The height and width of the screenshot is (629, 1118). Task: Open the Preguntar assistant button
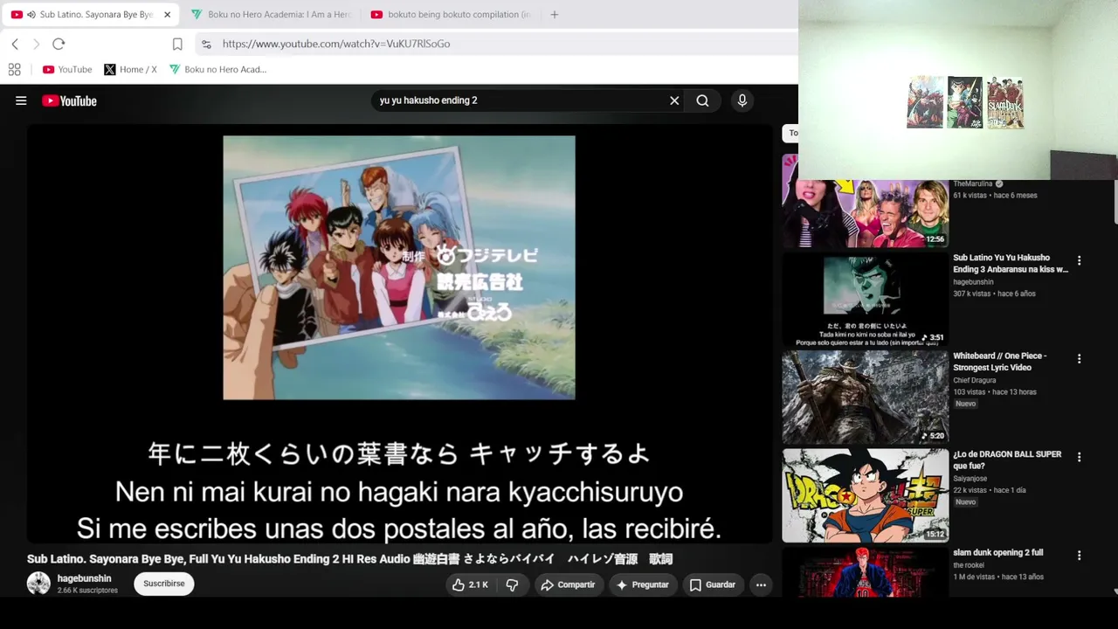point(642,585)
